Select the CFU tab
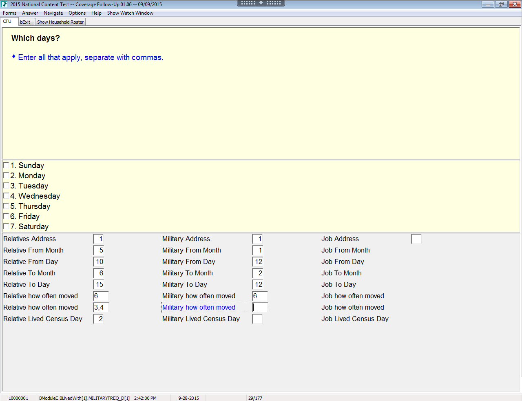522x401 pixels. (x=7, y=22)
